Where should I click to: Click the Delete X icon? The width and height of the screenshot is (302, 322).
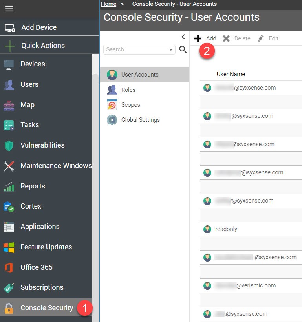226,38
